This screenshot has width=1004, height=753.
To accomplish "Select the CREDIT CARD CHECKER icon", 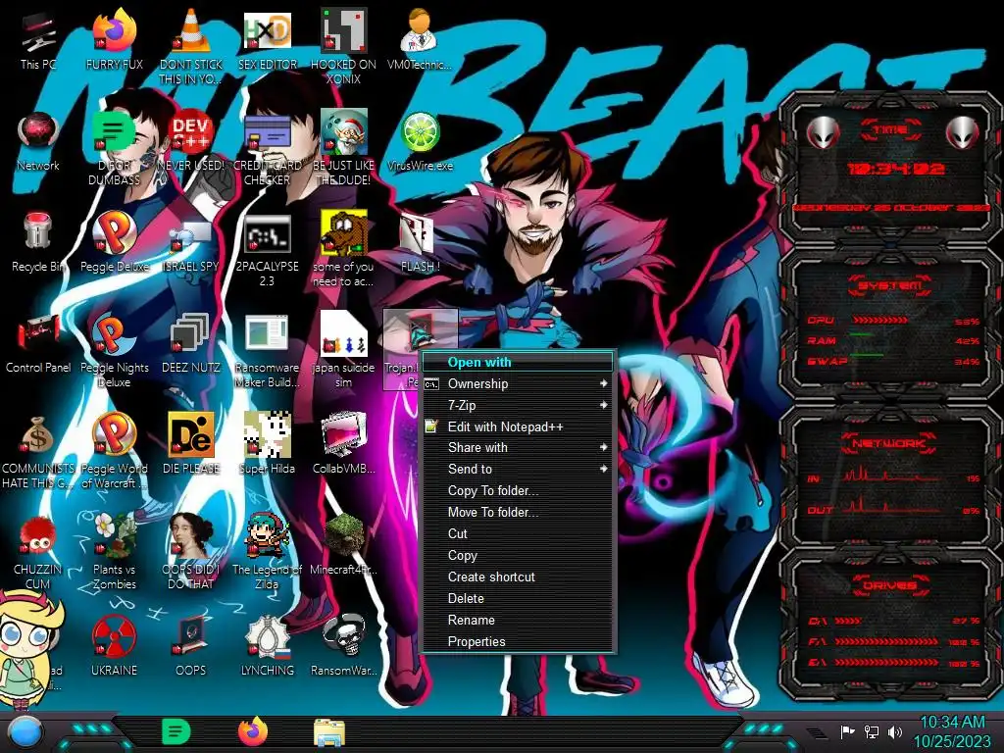I will tap(267, 149).
